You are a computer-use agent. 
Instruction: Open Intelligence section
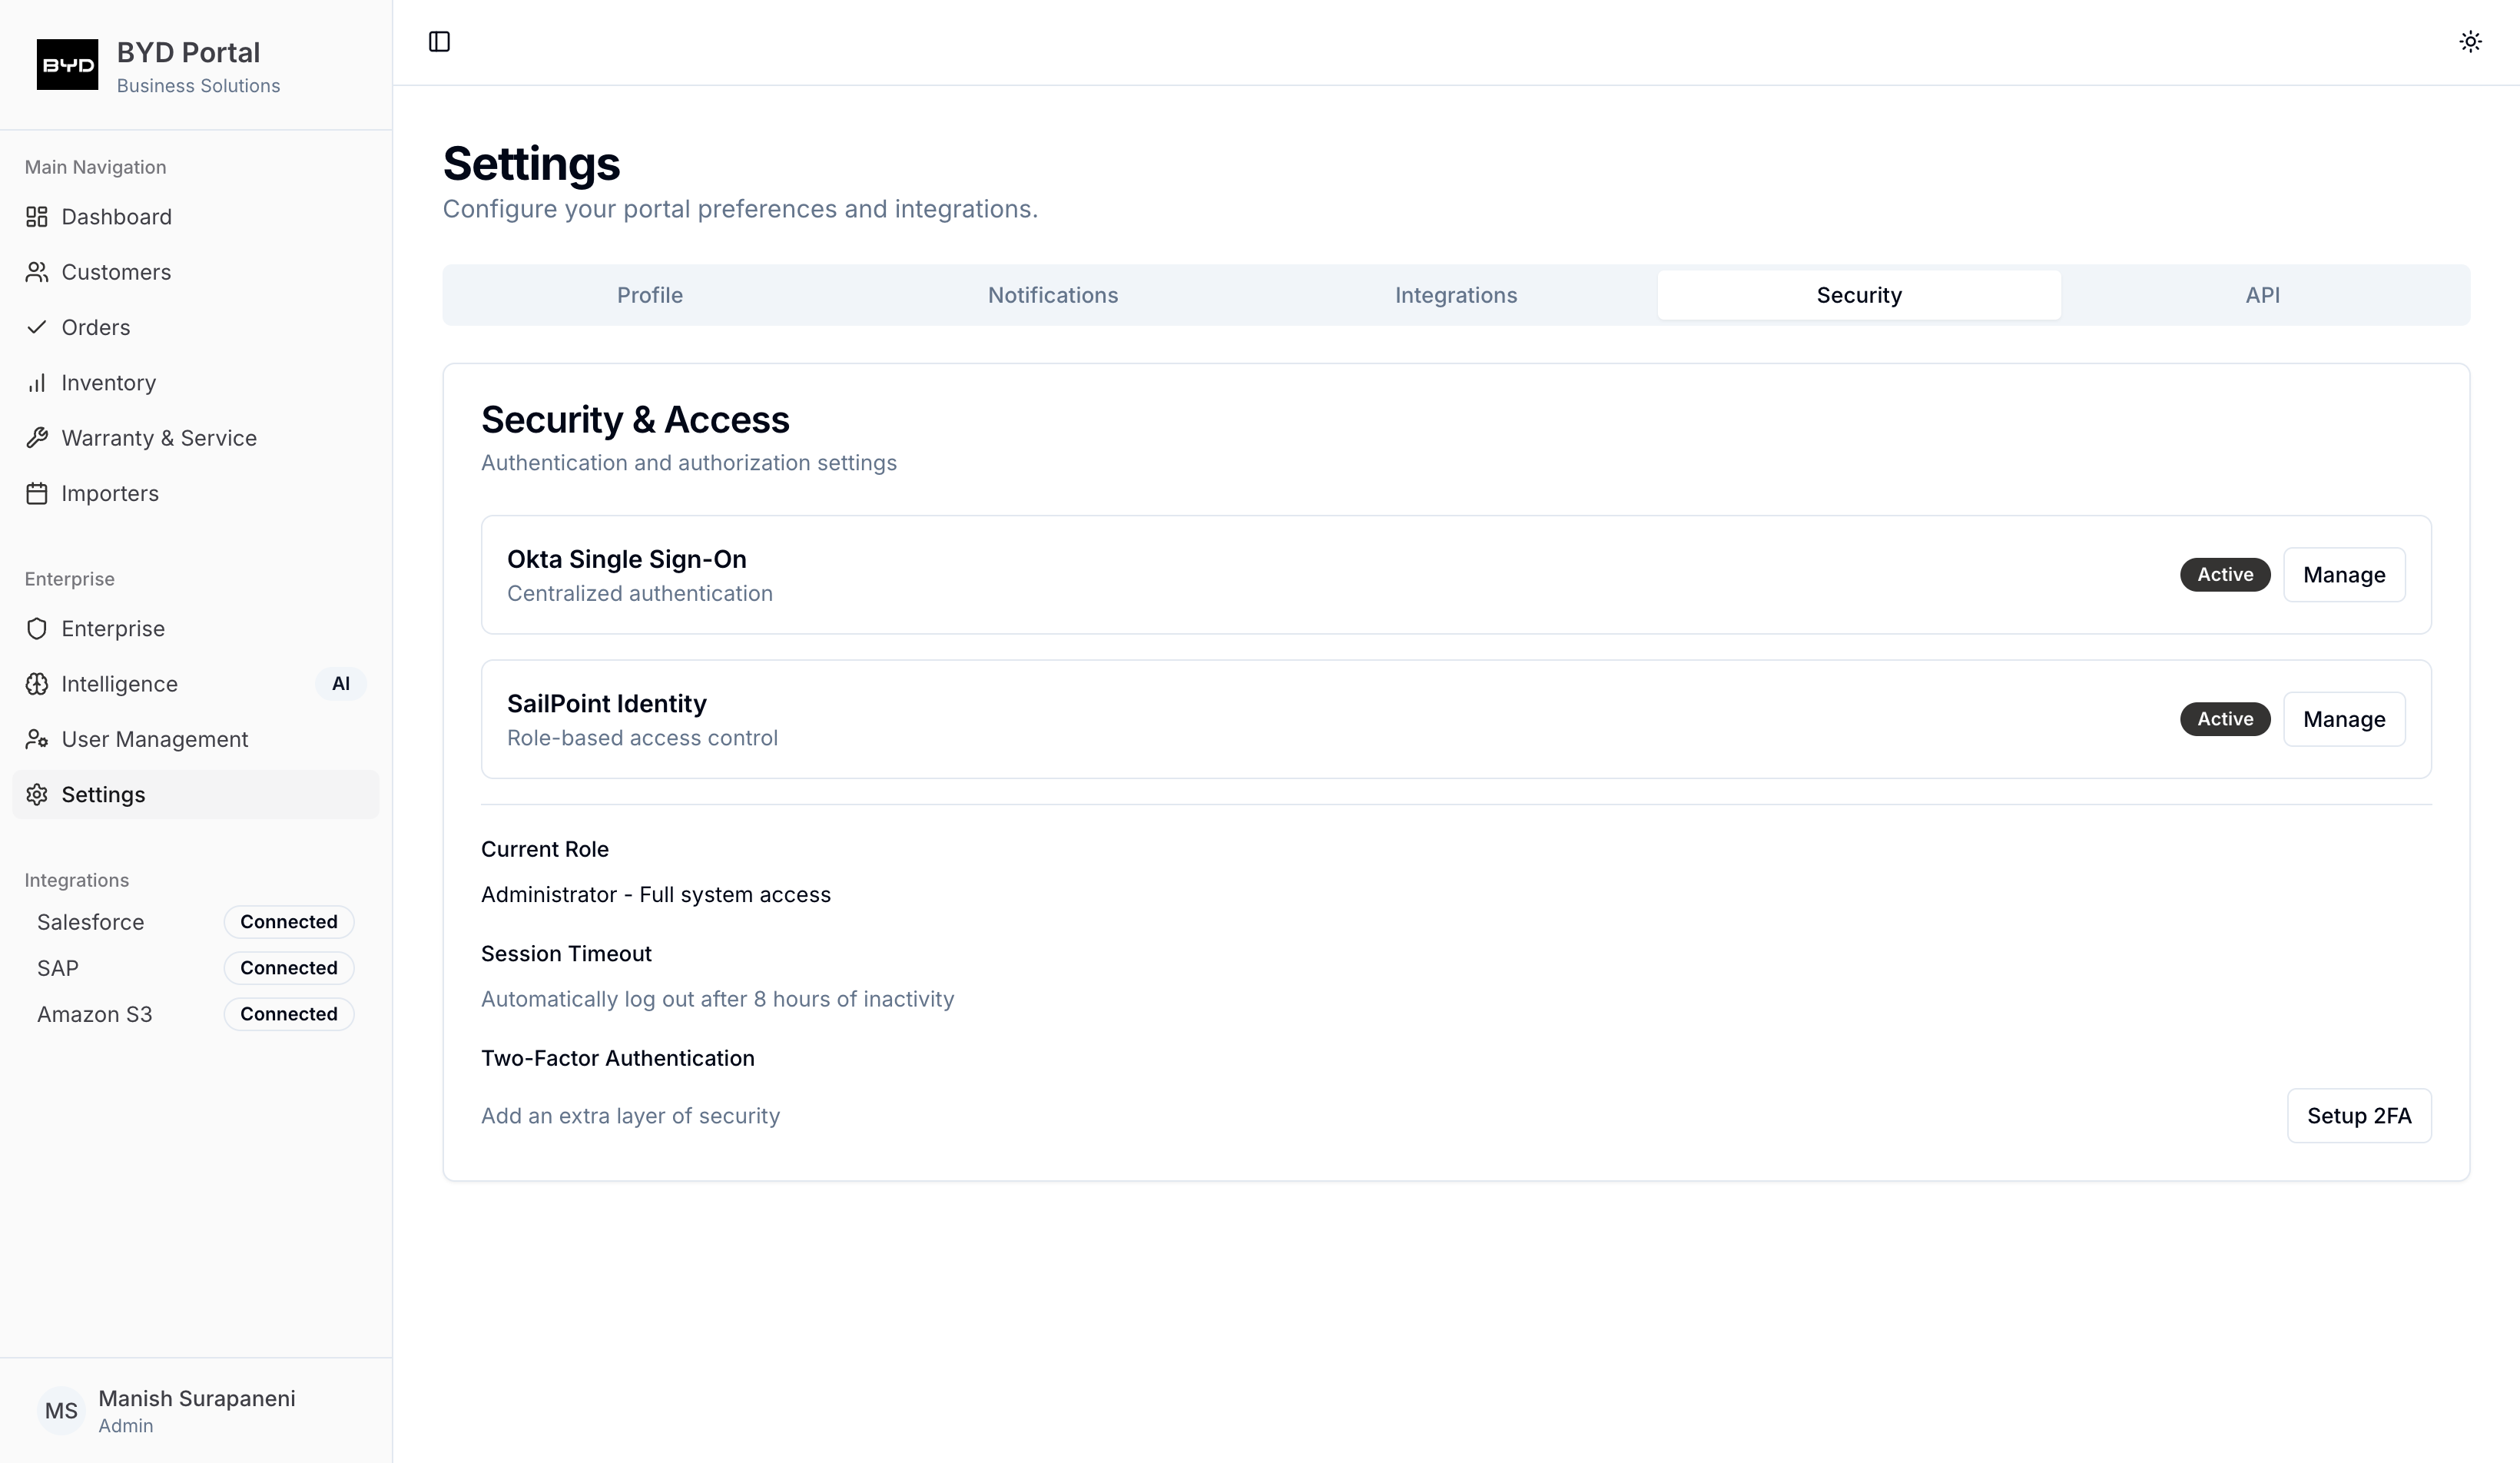coord(196,684)
